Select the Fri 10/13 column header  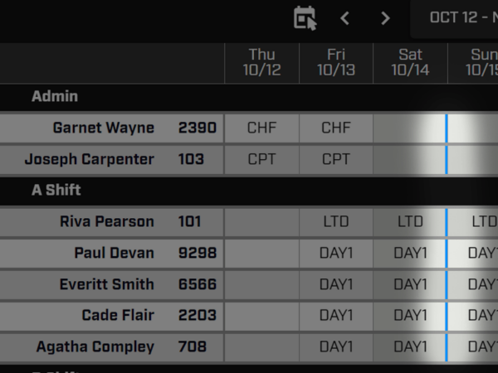pos(336,63)
